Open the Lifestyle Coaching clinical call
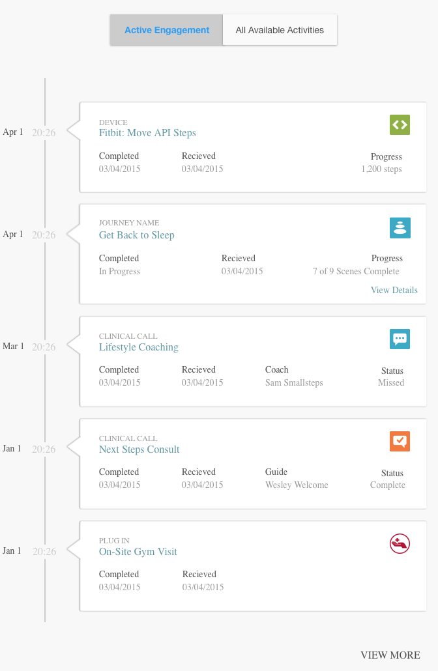This screenshot has width=438, height=671. (139, 347)
